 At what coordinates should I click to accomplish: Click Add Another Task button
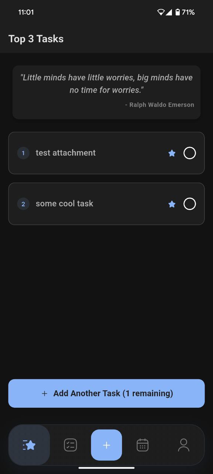click(x=106, y=393)
